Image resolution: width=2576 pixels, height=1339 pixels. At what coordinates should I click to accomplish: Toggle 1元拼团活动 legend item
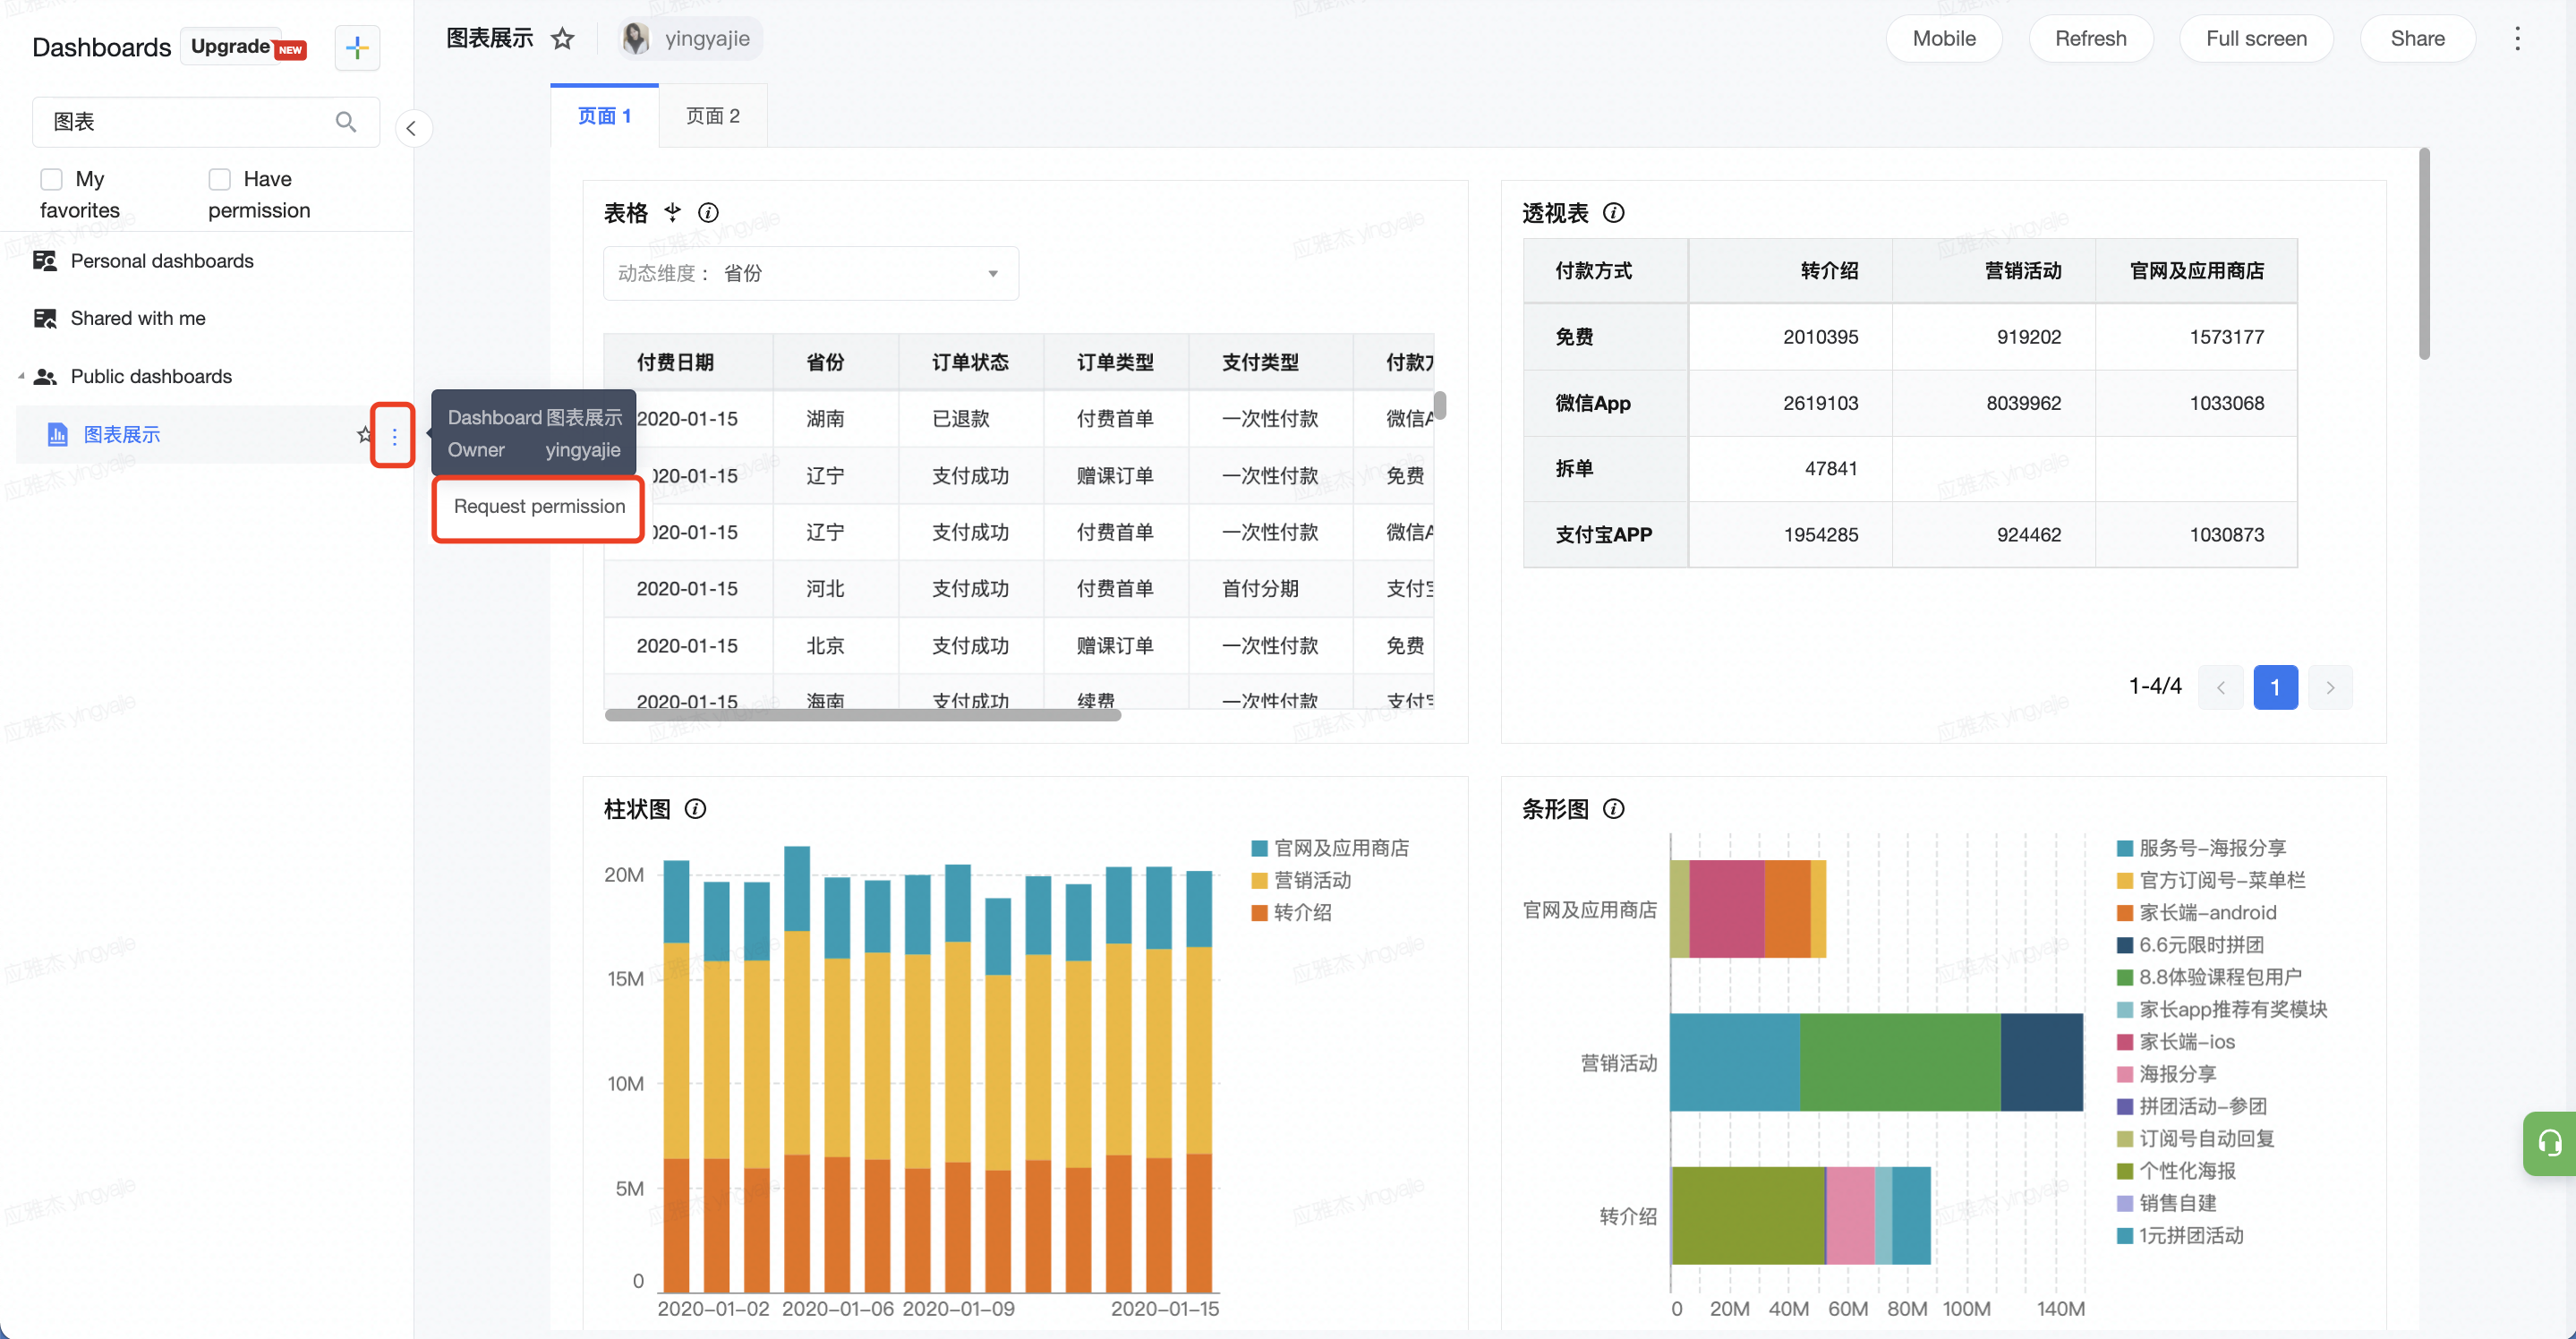(x=2180, y=1234)
